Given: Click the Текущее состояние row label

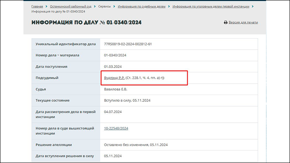Looking at the screenshot, I should click(x=52, y=100).
